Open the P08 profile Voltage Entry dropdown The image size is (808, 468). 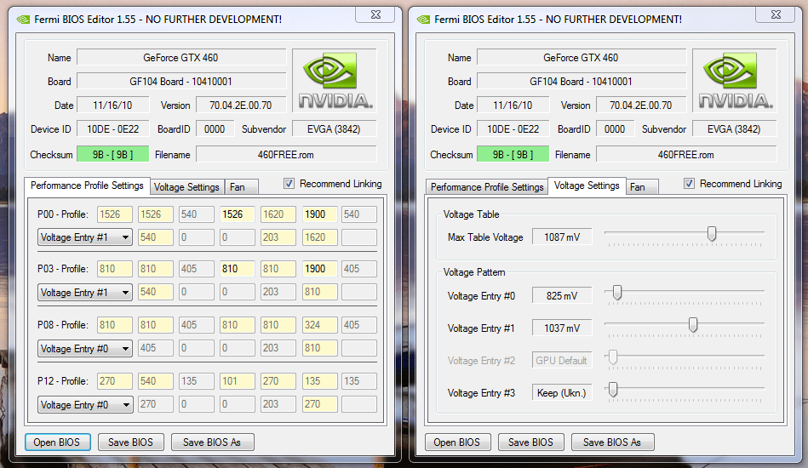[85, 349]
